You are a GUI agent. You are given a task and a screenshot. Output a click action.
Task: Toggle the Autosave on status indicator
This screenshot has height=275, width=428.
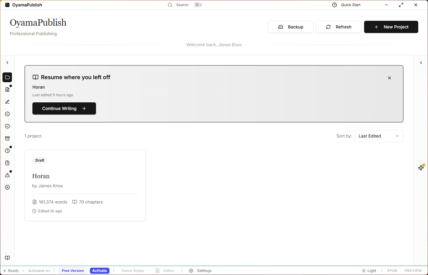pyautogui.click(x=39, y=271)
